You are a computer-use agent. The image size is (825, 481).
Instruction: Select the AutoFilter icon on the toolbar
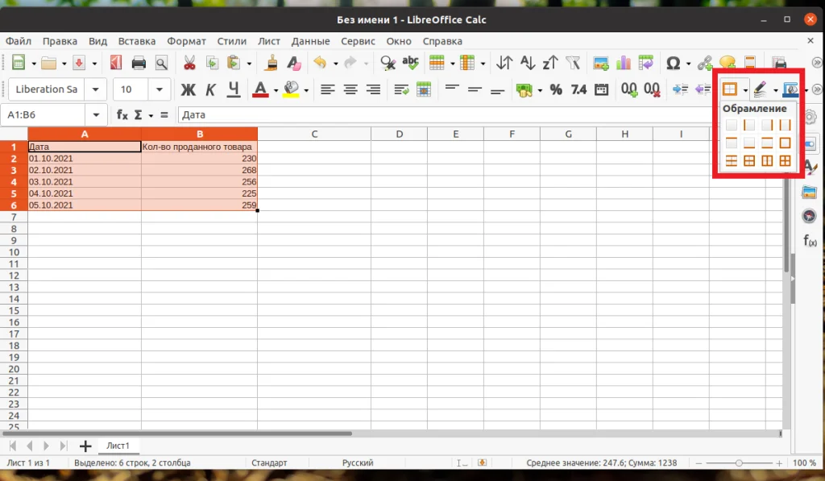(x=574, y=63)
